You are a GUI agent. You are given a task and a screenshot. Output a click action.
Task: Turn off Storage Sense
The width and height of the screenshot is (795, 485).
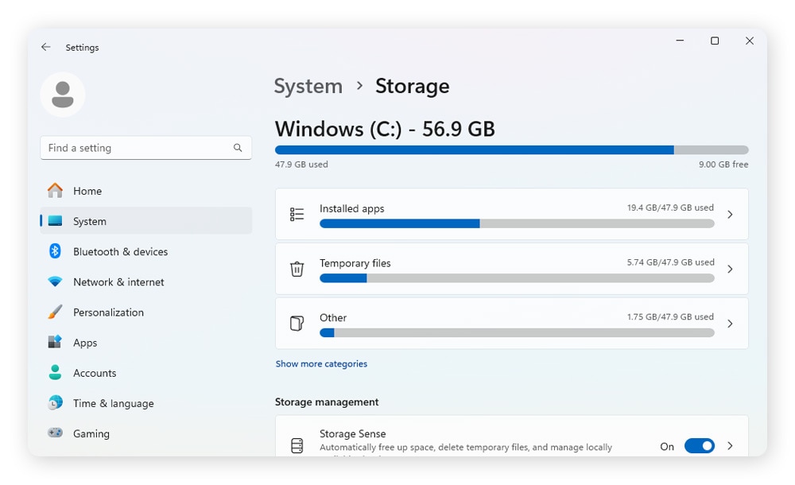click(700, 446)
